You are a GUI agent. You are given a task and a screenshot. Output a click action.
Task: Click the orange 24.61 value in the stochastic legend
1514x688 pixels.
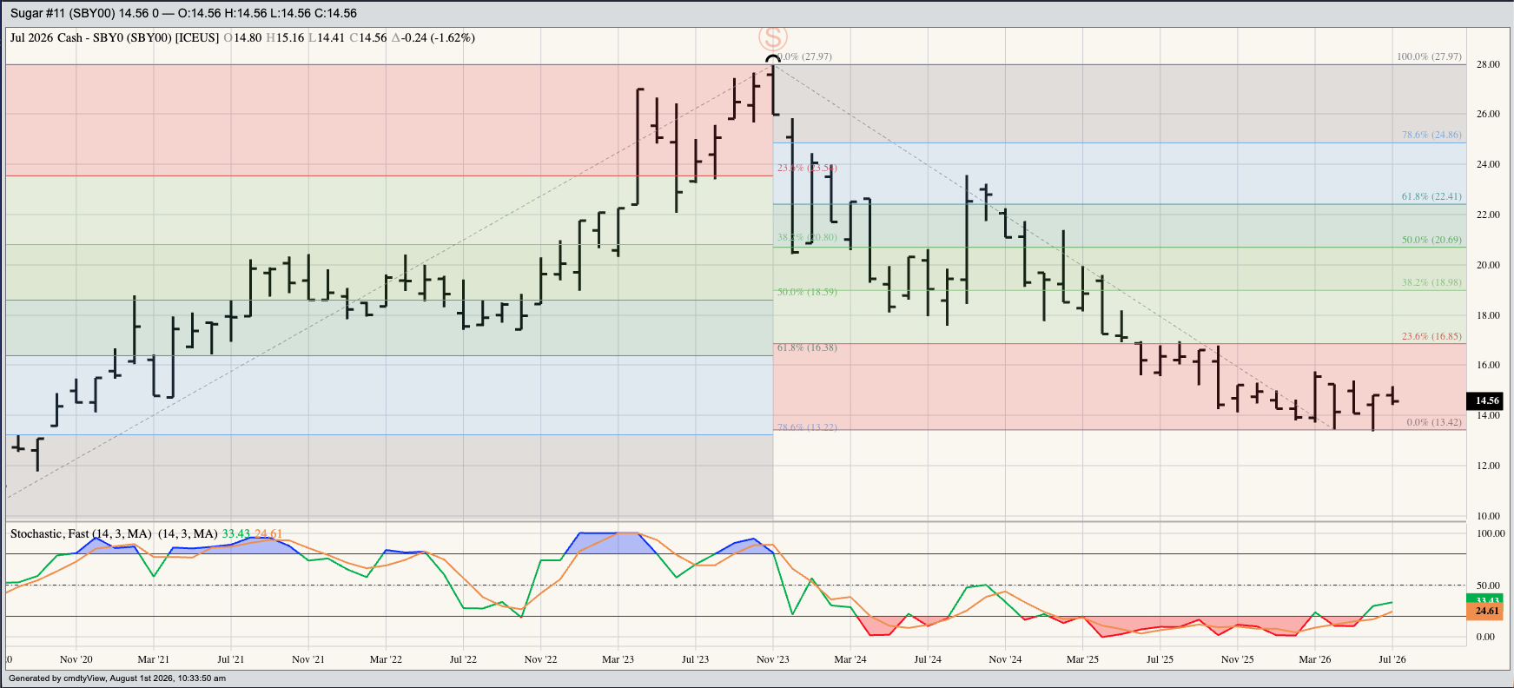268,533
